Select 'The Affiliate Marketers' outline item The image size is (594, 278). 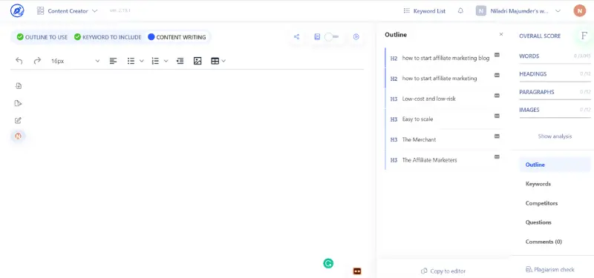[x=430, y=160]
